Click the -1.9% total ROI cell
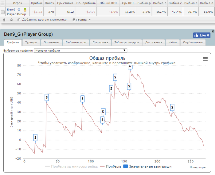Screen dimensions: 215x175 pos(108,12)
